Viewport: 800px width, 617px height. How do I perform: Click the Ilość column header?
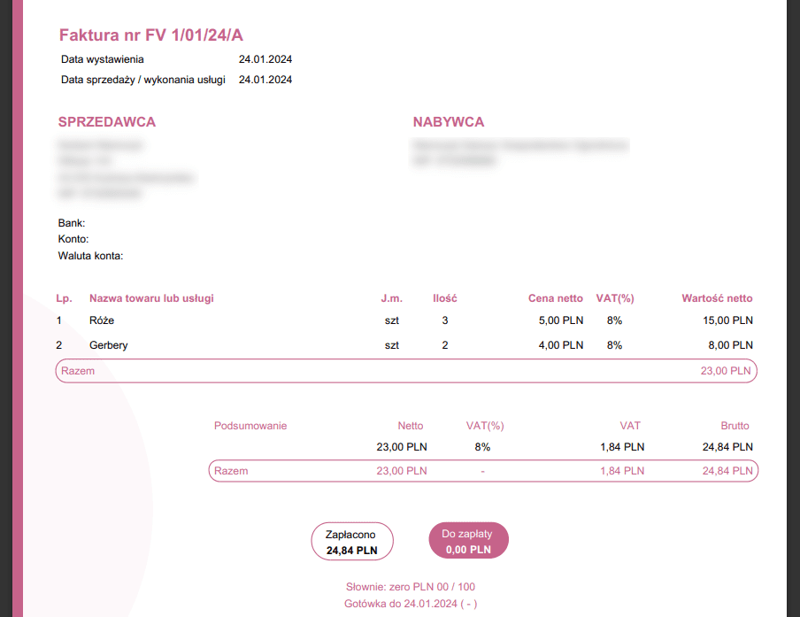(x=444, y=298)
